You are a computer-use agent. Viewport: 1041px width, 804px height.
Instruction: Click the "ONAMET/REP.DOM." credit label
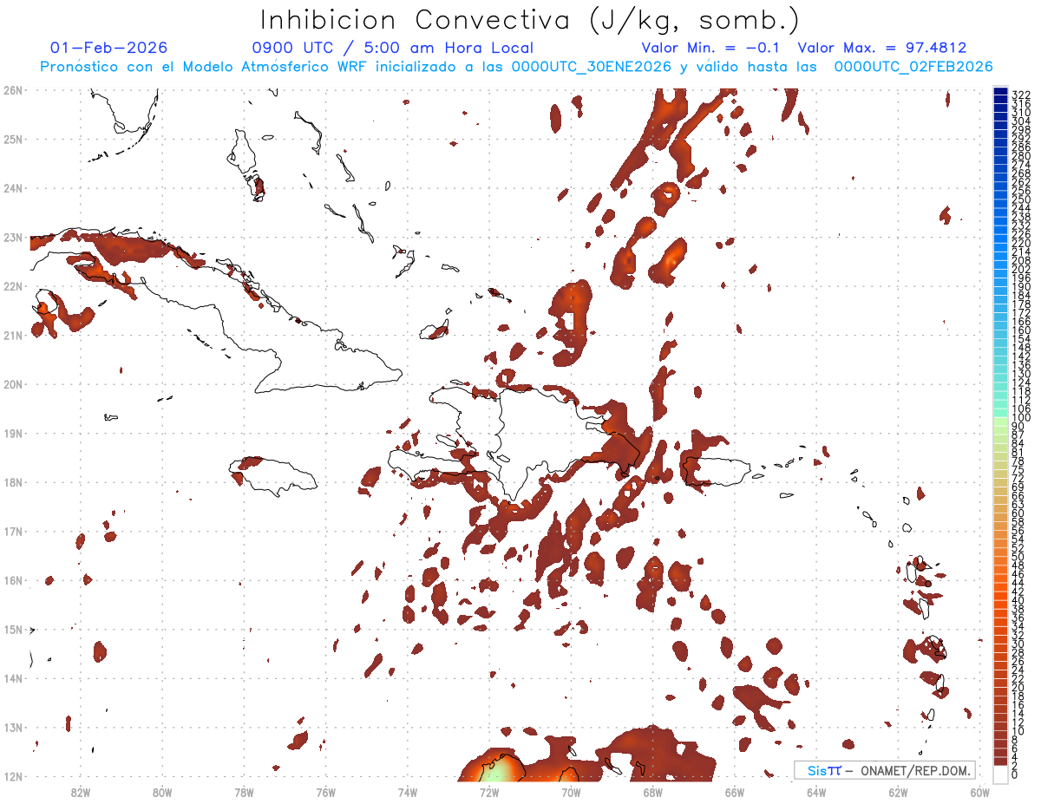[916, 770]
